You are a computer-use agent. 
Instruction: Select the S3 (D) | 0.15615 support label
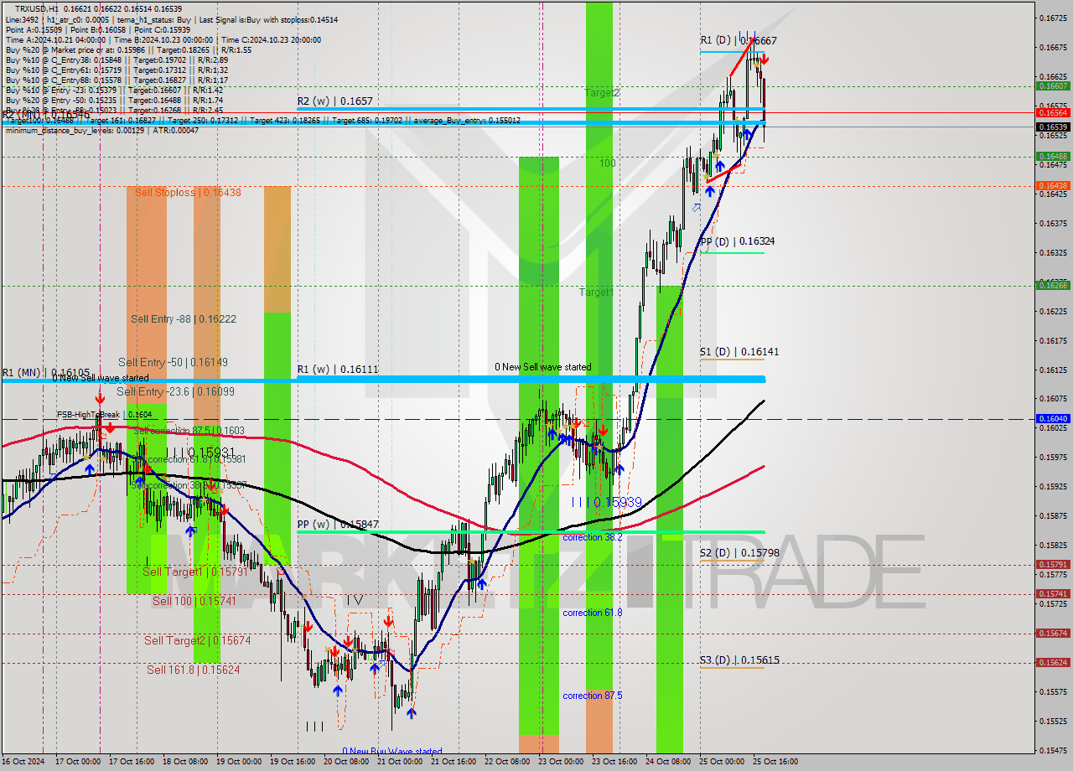tap(739, 660)
